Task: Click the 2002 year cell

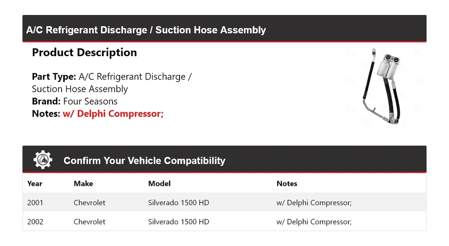Action: 35,222
